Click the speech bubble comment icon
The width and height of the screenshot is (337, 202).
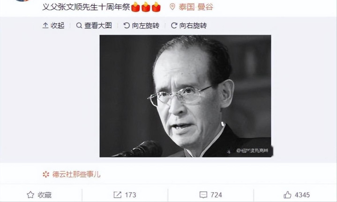203,195
